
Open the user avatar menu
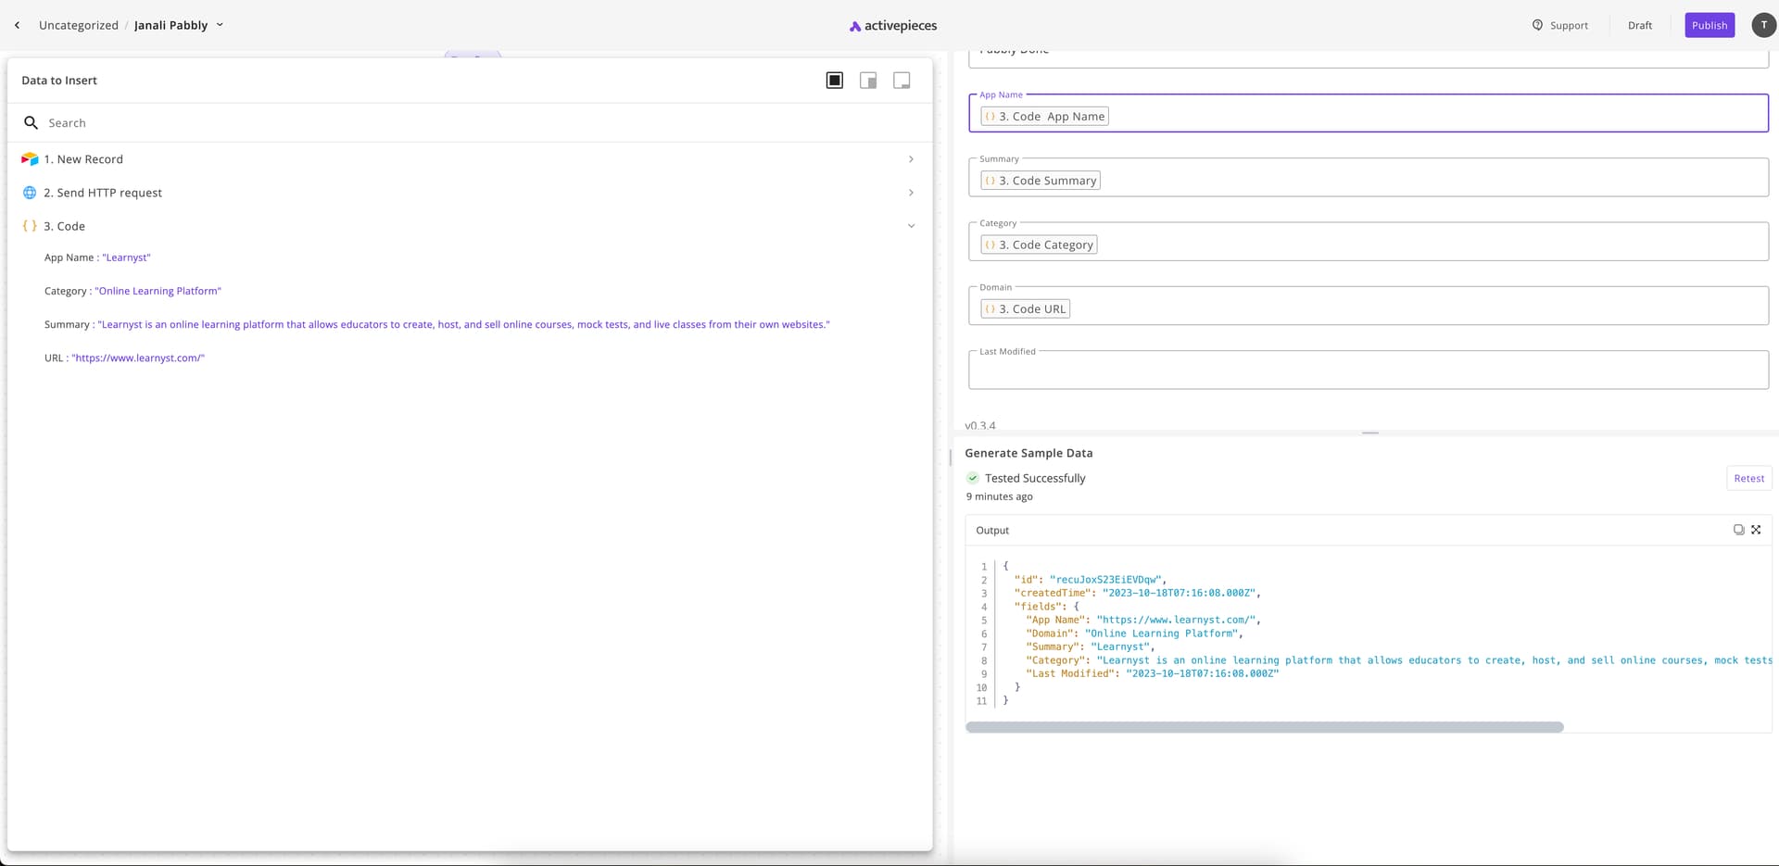[x=1763, y=25]
